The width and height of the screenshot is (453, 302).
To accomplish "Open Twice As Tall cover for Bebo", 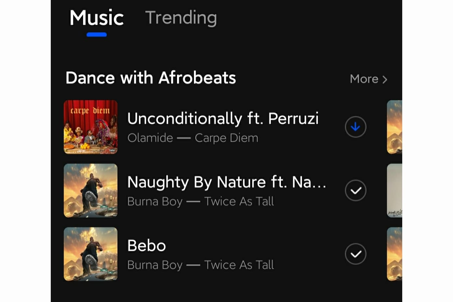I will 90,254.
